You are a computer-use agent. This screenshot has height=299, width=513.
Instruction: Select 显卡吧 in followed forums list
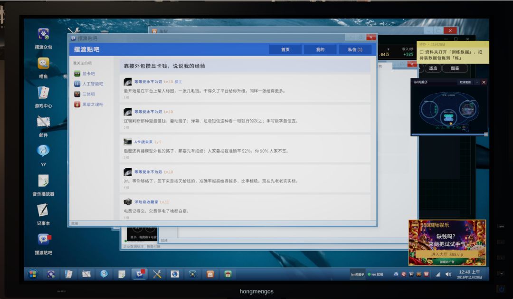(85, 74)
